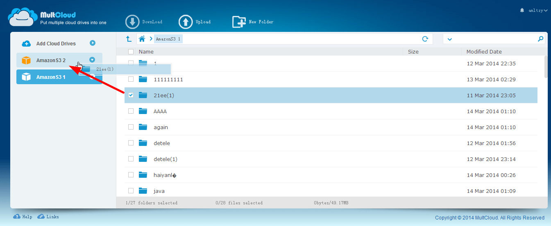Click the 1/27 folders selected status
551x226 pixels.
[152, 203]
